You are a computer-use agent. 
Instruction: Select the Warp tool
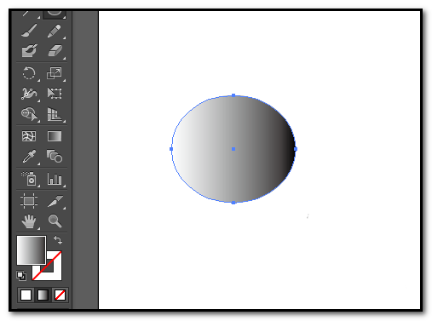tap(29, 94)
